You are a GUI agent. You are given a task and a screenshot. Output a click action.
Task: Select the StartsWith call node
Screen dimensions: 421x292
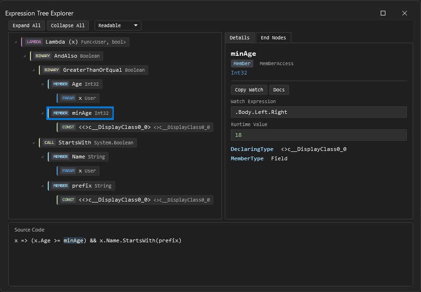(88, 142)
